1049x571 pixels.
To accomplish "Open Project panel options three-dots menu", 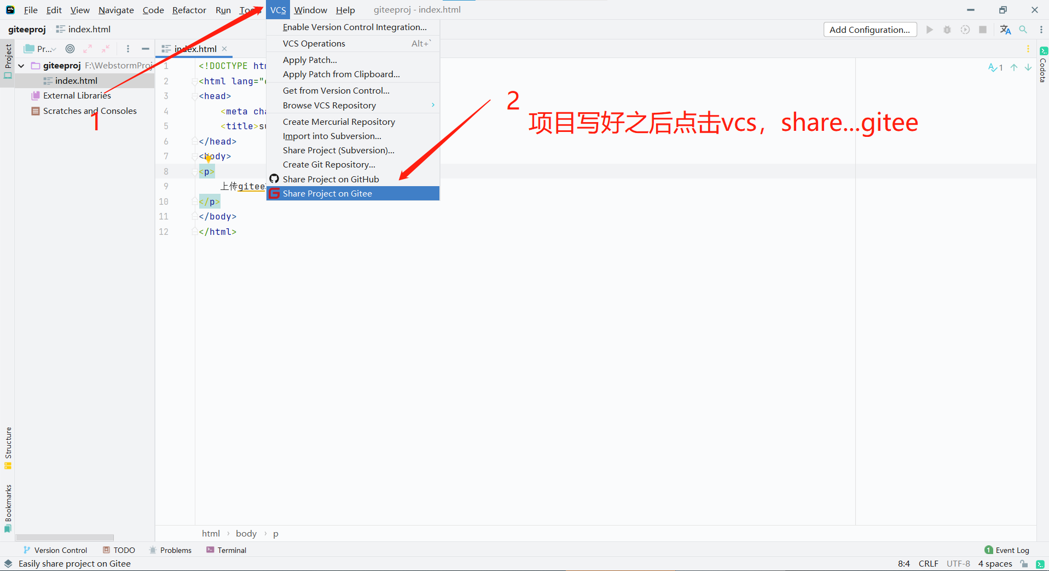I will coord(128,49).
